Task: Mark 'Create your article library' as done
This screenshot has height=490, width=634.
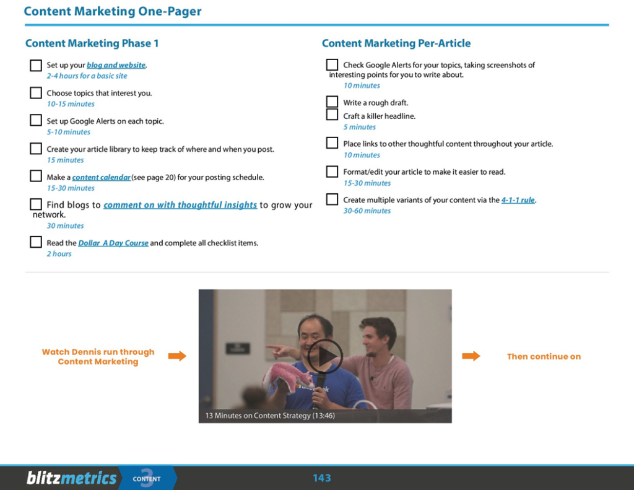Action: (x=36, y=149)
